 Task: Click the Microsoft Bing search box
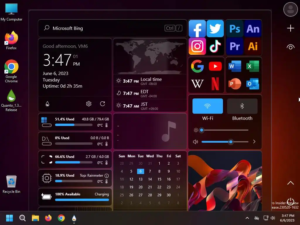(x=112, y=28)
